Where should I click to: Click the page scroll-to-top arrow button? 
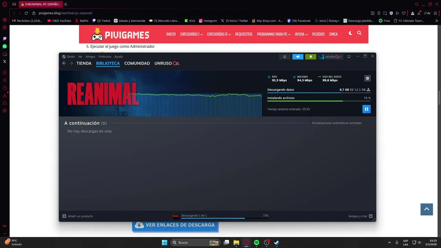tap(427, 209)
